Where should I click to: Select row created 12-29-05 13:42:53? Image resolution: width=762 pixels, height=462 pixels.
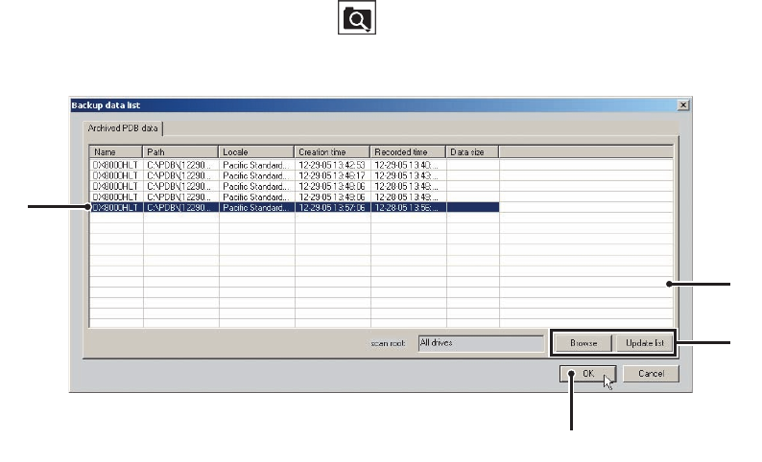coord(295,165)
